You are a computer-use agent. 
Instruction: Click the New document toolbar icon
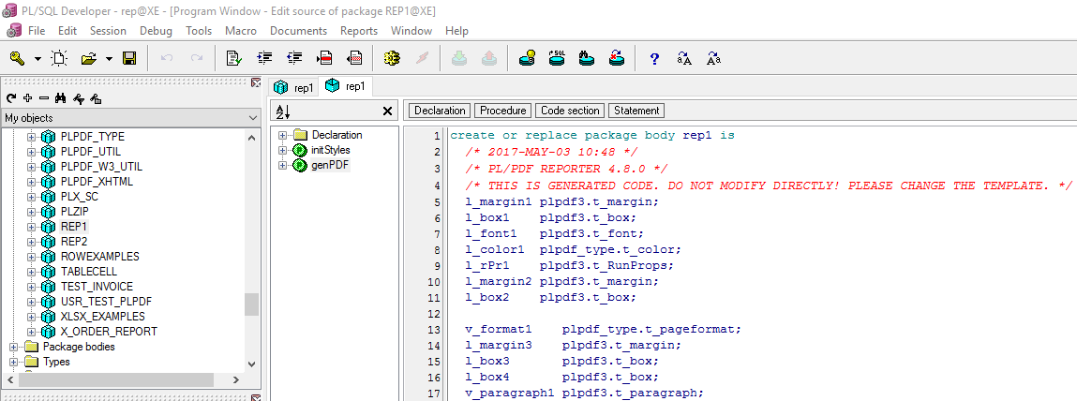[x=59, y=58]
